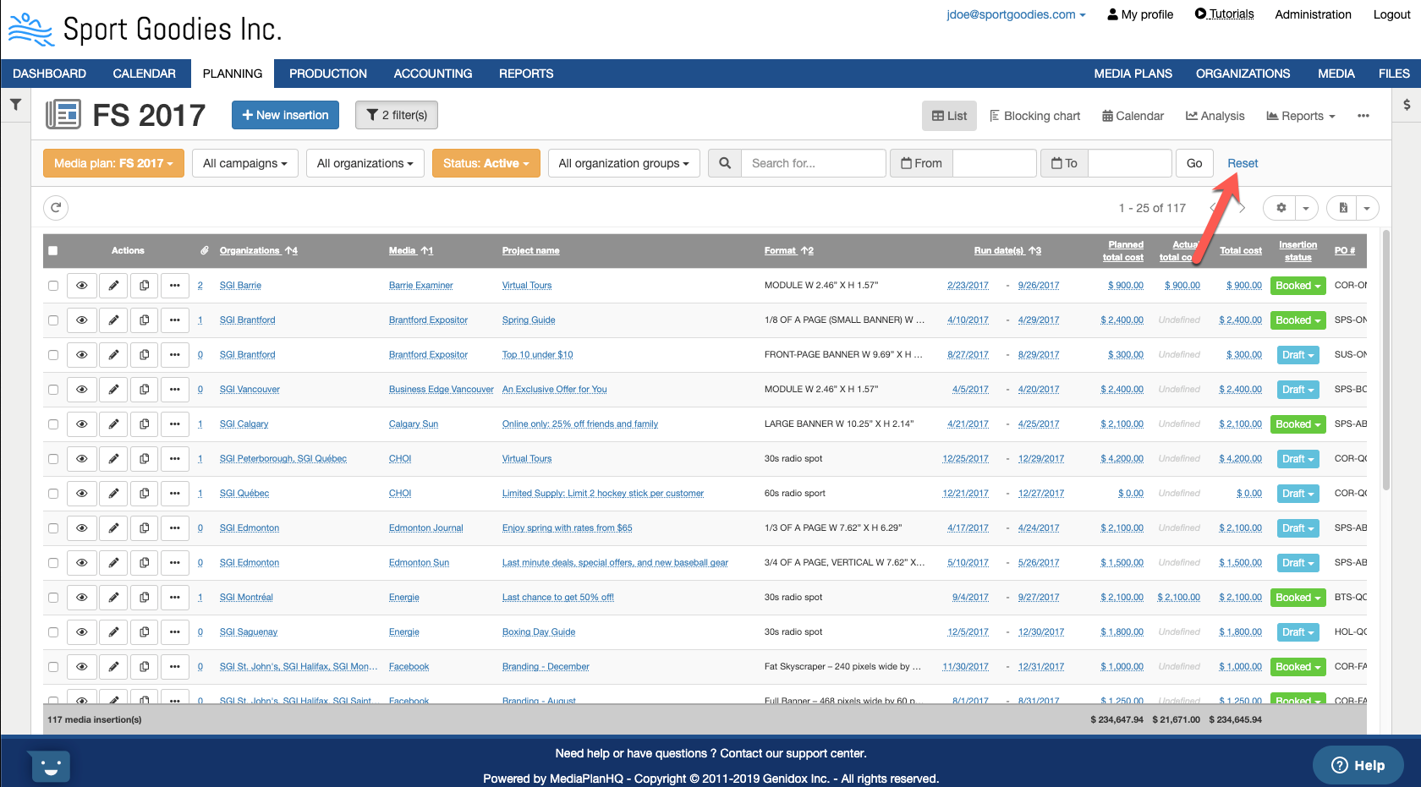
Task: Open Booked status dropdown for SGI Barrie
Action: [x=1298, y=286]
